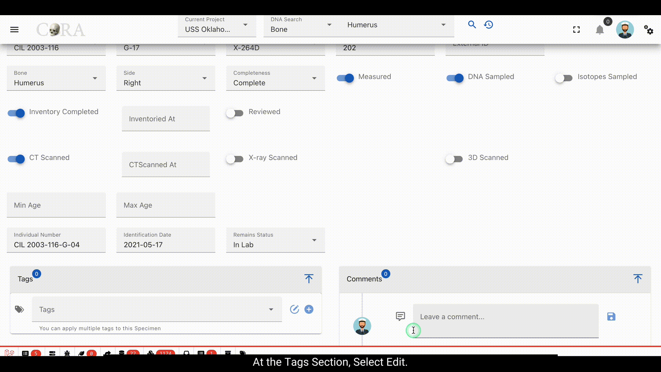Viewport: 661px width, 372px height.
Task: Open the Tags selection dropdown
Action: pos(157,309)
